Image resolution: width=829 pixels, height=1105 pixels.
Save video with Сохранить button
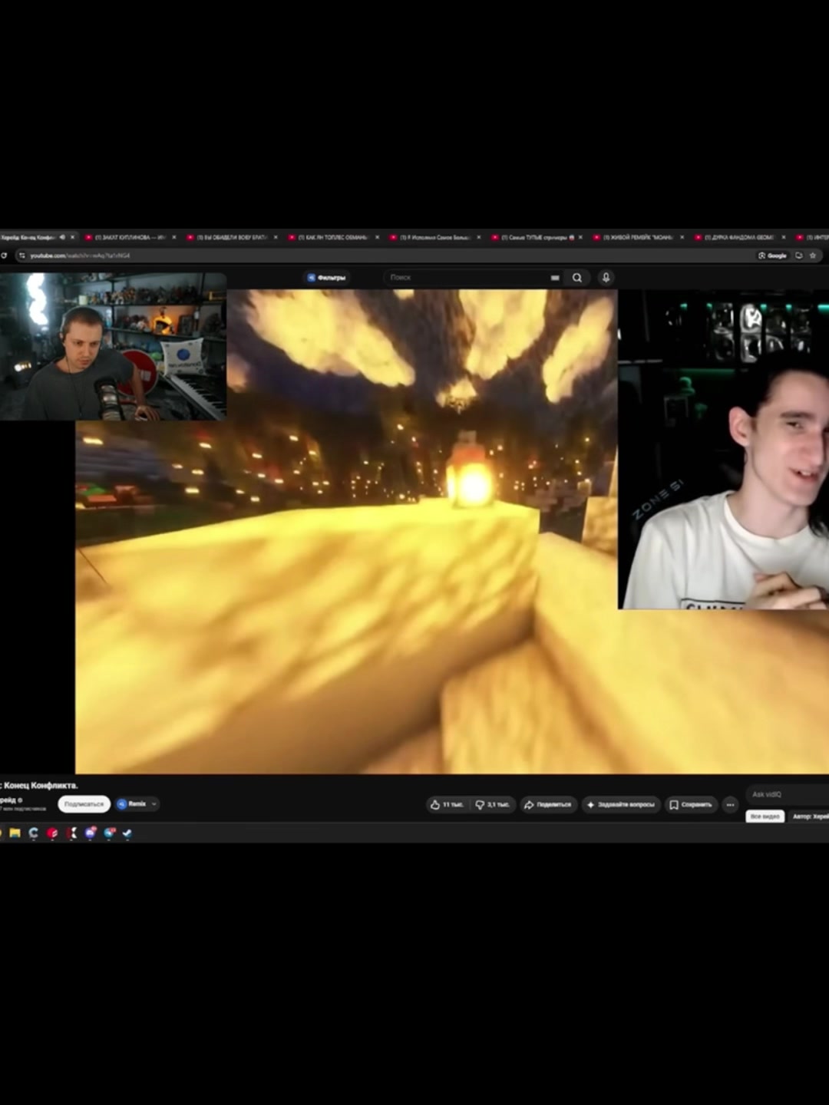pos(691,804)
